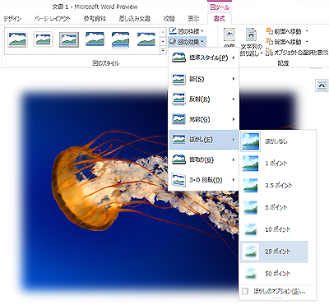Select the fifth picture style thumbnail

pos(120,39)
